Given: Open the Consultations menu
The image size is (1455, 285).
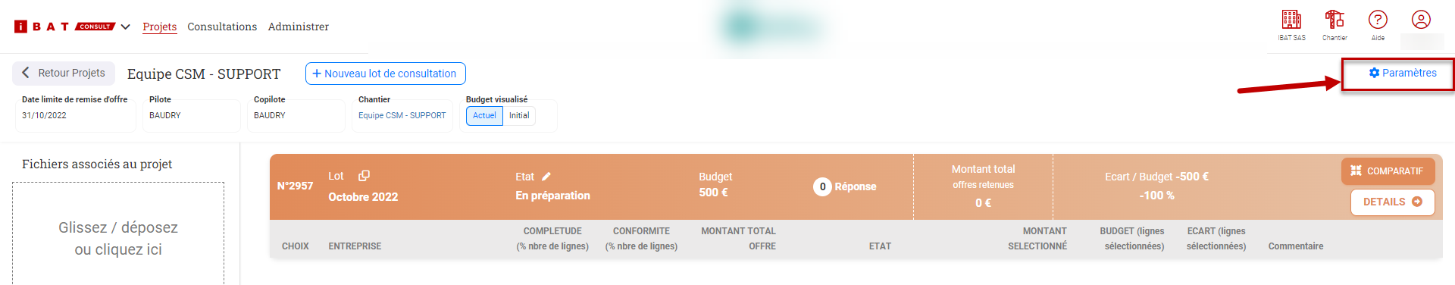Looking at the screenshot, I should click(222, 27).
